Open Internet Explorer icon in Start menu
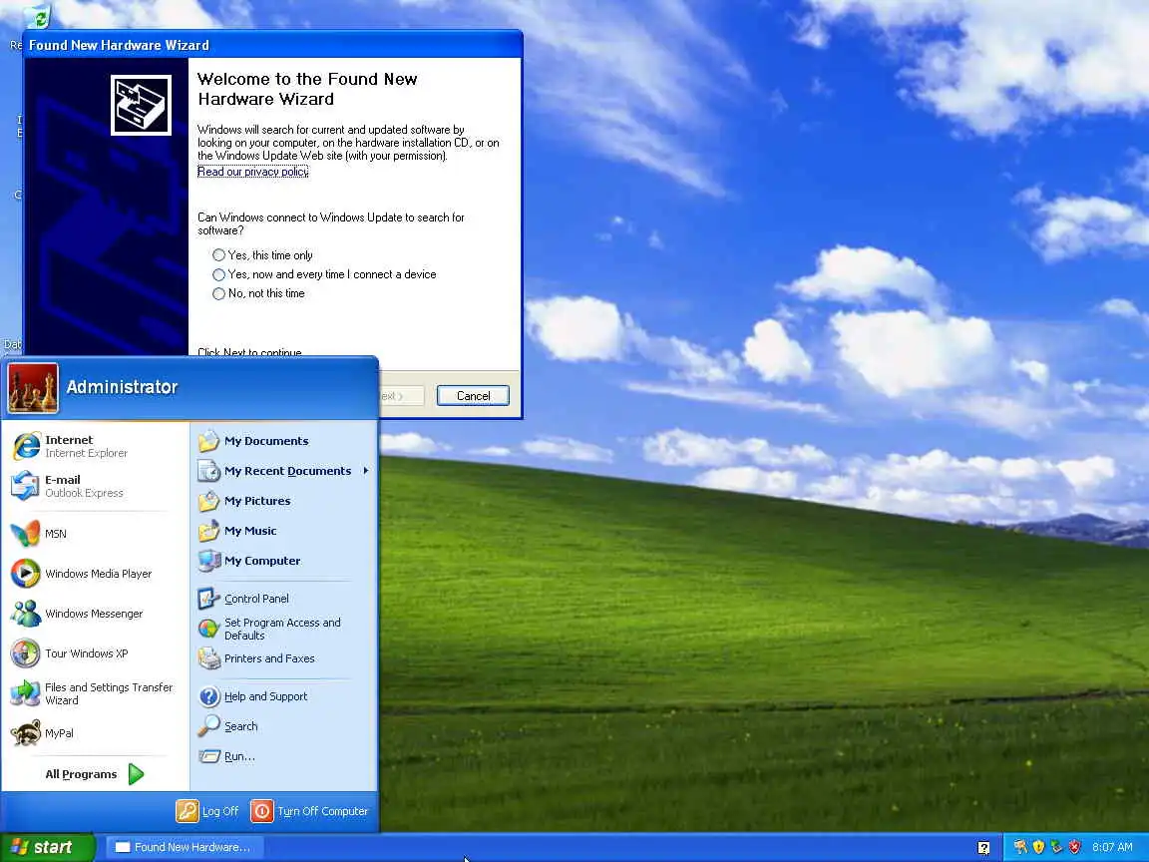 click(x=26, y=446)
